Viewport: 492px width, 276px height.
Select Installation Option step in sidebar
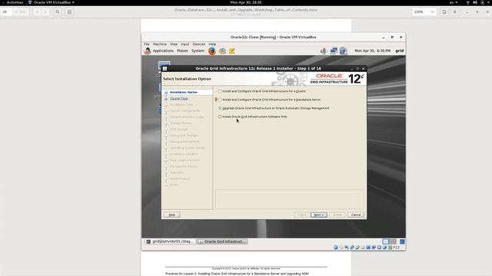[184, 92]
